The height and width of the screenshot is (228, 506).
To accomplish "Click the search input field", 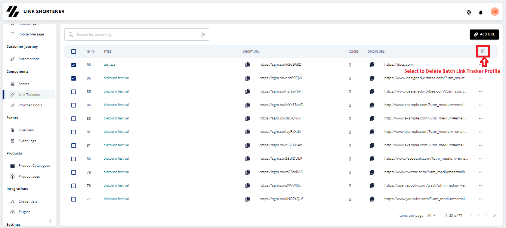I will tap(137, 35).
